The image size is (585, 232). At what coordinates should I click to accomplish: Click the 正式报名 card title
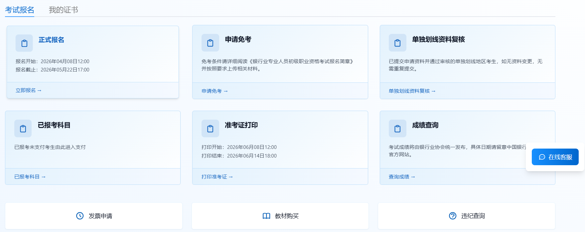tap(51, 40)
